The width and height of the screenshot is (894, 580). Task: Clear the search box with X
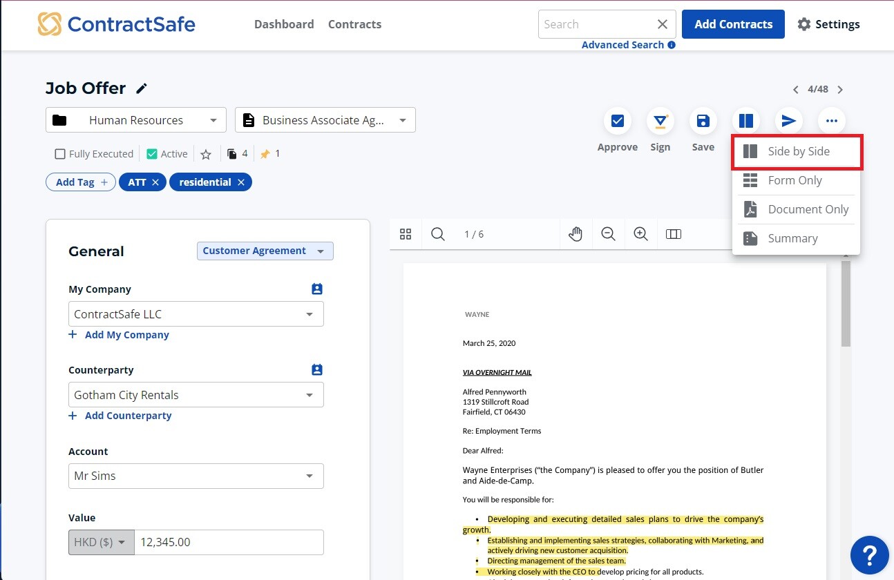tap(662, 24)
